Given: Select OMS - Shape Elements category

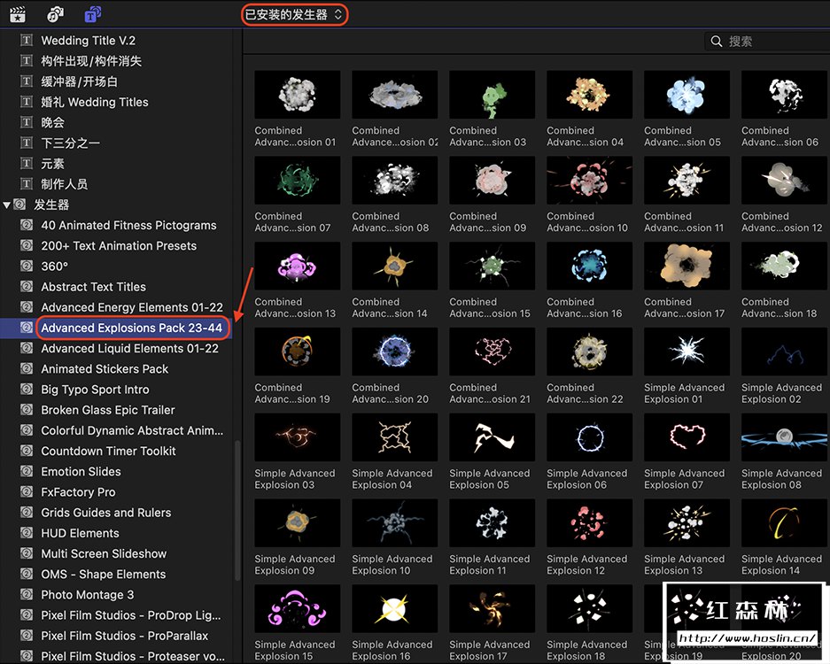Looking at the screenshot, I should coord(116,574).
